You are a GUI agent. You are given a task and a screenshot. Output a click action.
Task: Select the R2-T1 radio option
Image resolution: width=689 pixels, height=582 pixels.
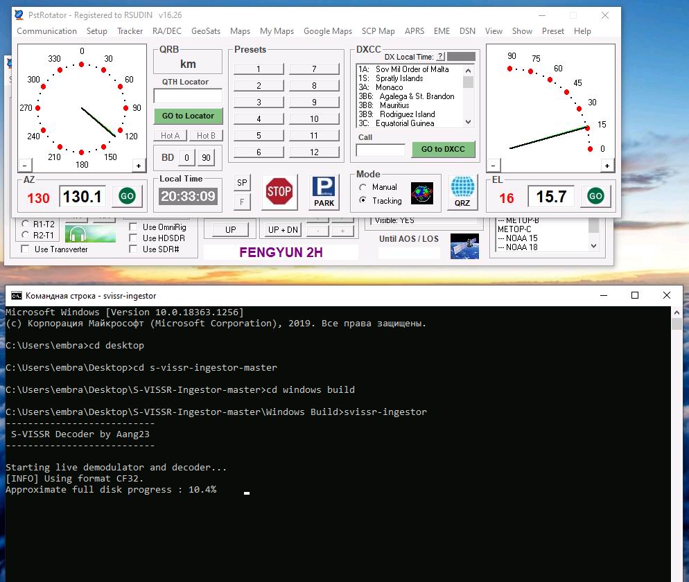pos(26,235)
